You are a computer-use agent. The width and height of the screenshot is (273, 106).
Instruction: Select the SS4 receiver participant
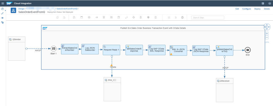(x=112, y=89)
